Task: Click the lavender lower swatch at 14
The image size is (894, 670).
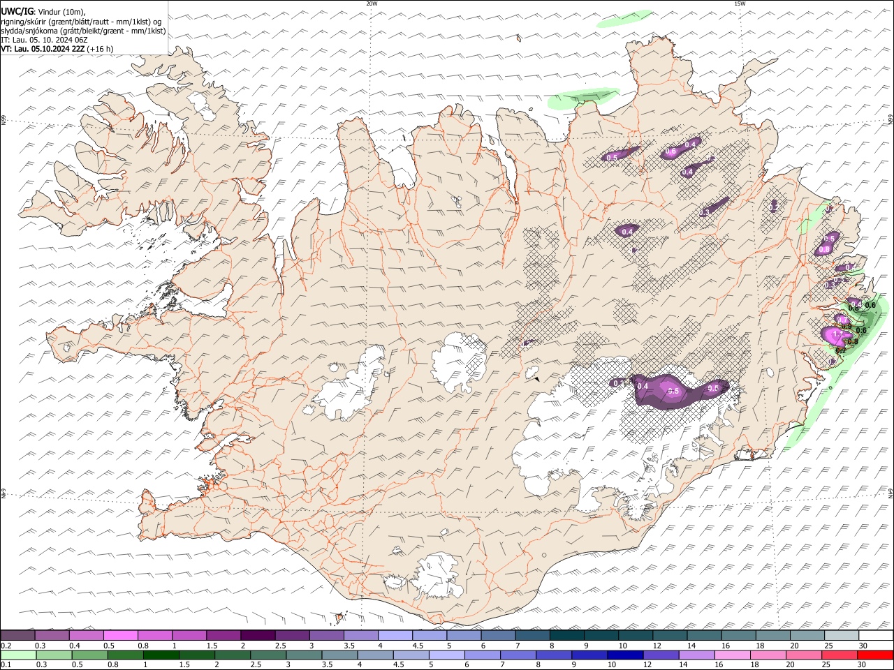Action: (696, 655)
